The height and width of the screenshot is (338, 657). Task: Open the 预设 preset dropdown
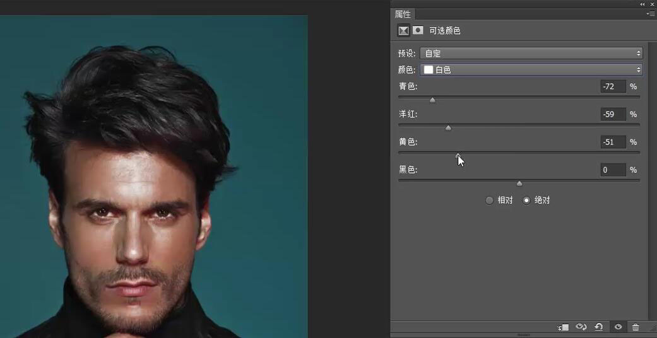pyautogui.click(x=531, y=53)
